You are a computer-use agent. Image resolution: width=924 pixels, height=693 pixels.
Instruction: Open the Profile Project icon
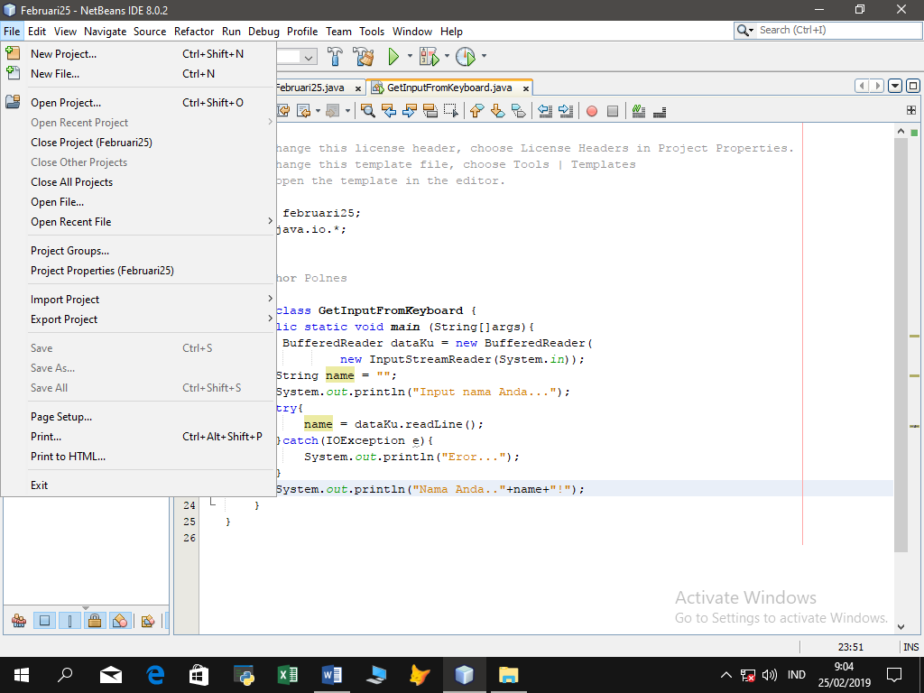click(x=465, y=56)
